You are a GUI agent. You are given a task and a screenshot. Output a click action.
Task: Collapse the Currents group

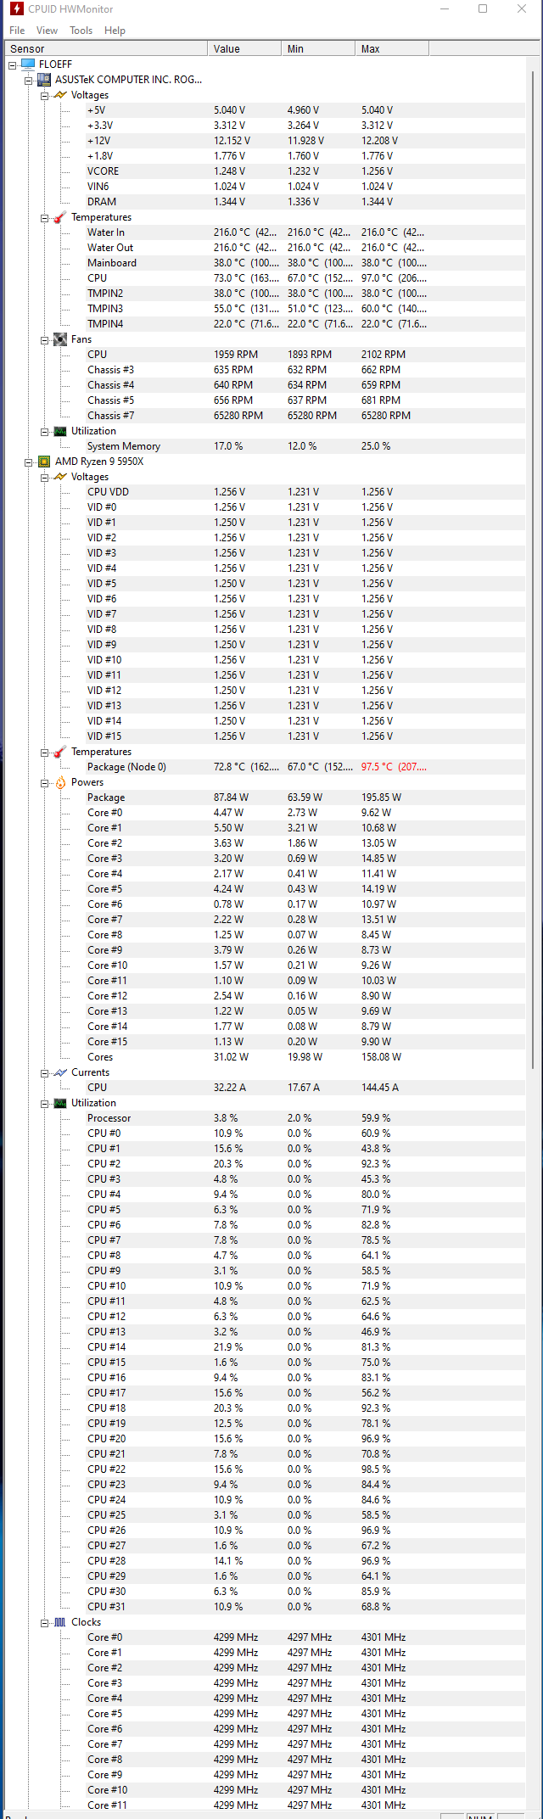coord(45,1072)
